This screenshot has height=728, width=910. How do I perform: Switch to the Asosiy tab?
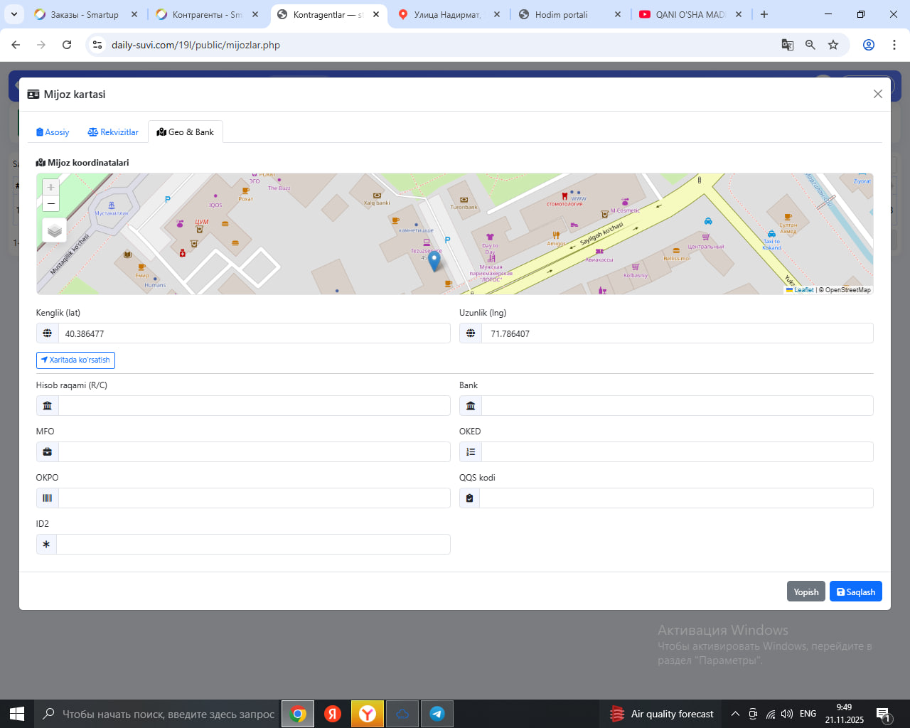coord(53,132)
